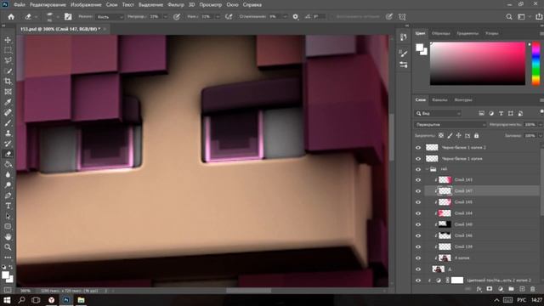Select the Pen tool
544x306 pixels.
coord(8,195)
